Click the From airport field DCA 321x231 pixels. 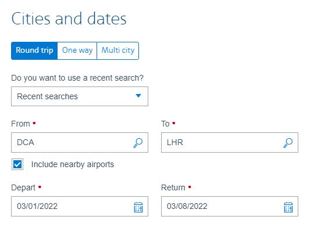pyautogui.click(x=80, y=142)
